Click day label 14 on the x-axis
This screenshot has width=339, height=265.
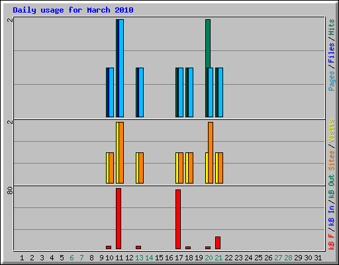click(149, 258)
